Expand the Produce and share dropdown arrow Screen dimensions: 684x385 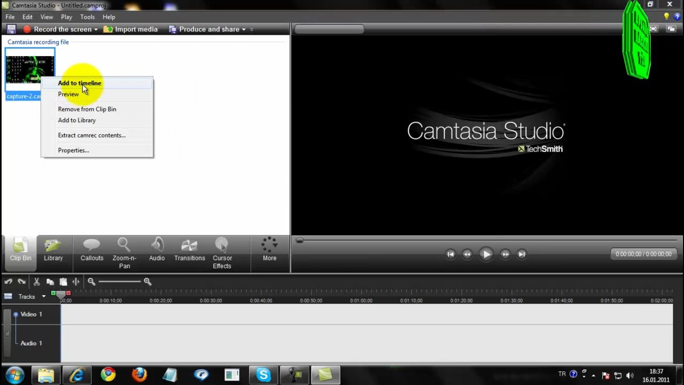pyautogui.click(x=244, y=29)
